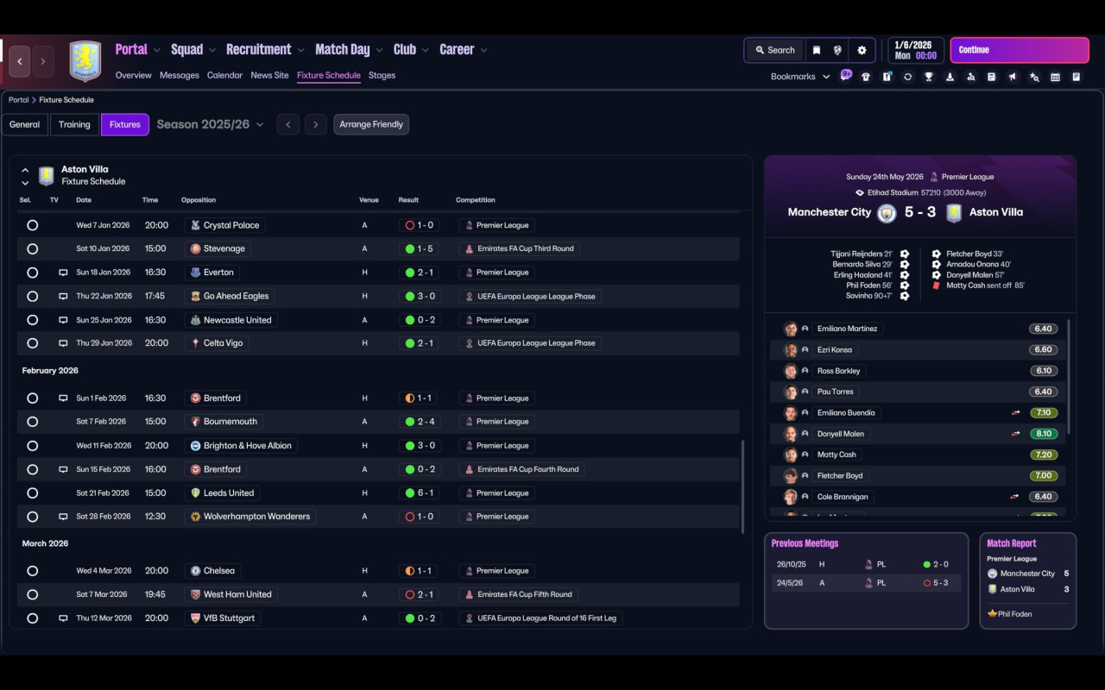The height and width of the screenshot is (690, 1105).
Task: Click the Chelsea club crest
Action: click(x=196, y=571)
